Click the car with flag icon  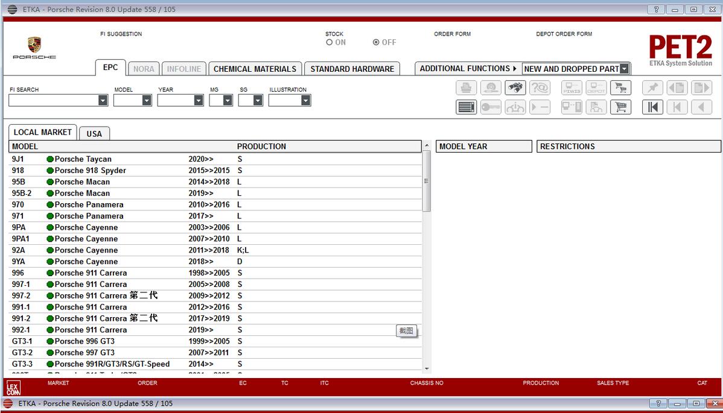pos(596,107)
